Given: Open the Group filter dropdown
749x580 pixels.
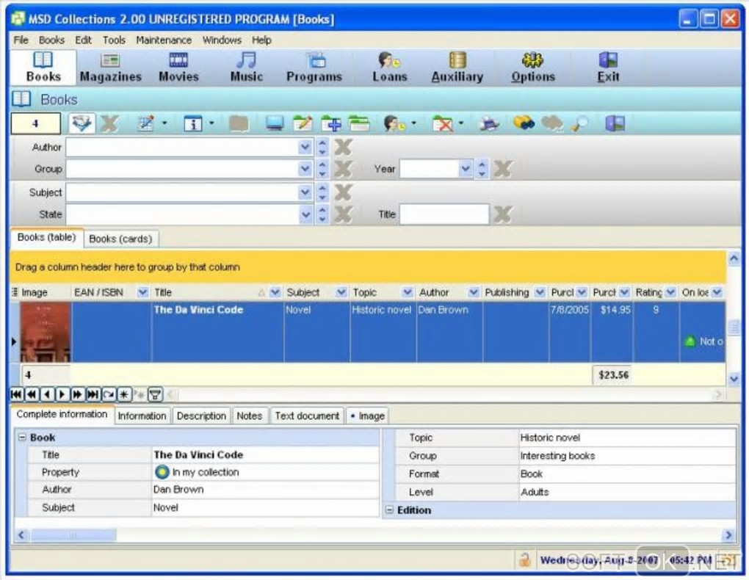Looking at the screenshot, I should pyautogui.click(x=305, y=169).
